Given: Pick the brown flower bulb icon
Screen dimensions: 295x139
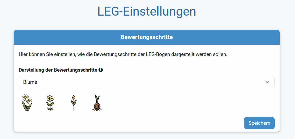Looking at the screenshot, I should click(97, 103).
